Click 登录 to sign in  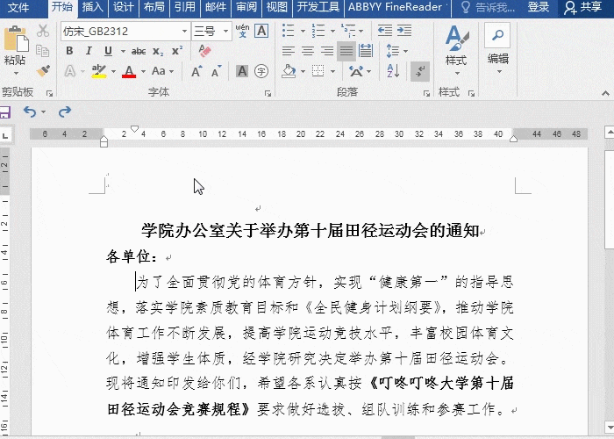click(x=538, y=7)
